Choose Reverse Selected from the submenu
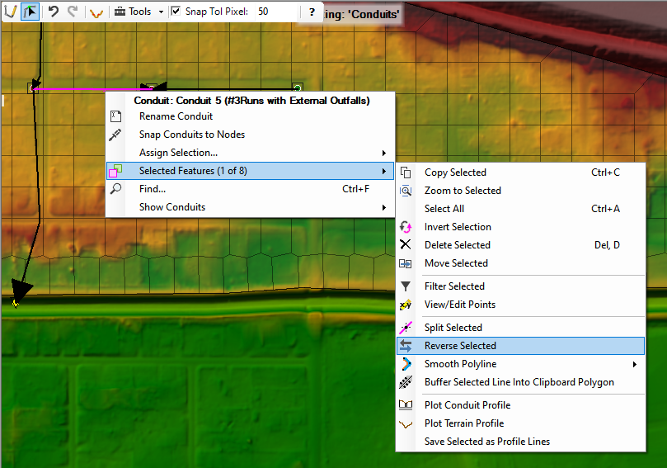Viewport: 667px width, 468px height. coord(460,346)
